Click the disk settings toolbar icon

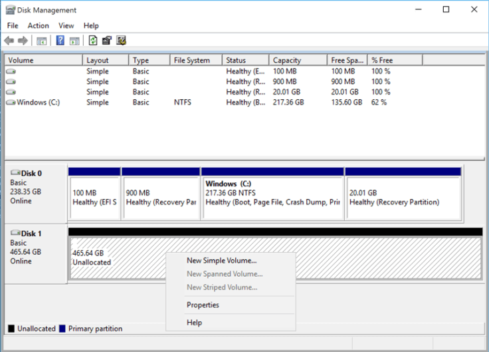click(x=121, y=41)
